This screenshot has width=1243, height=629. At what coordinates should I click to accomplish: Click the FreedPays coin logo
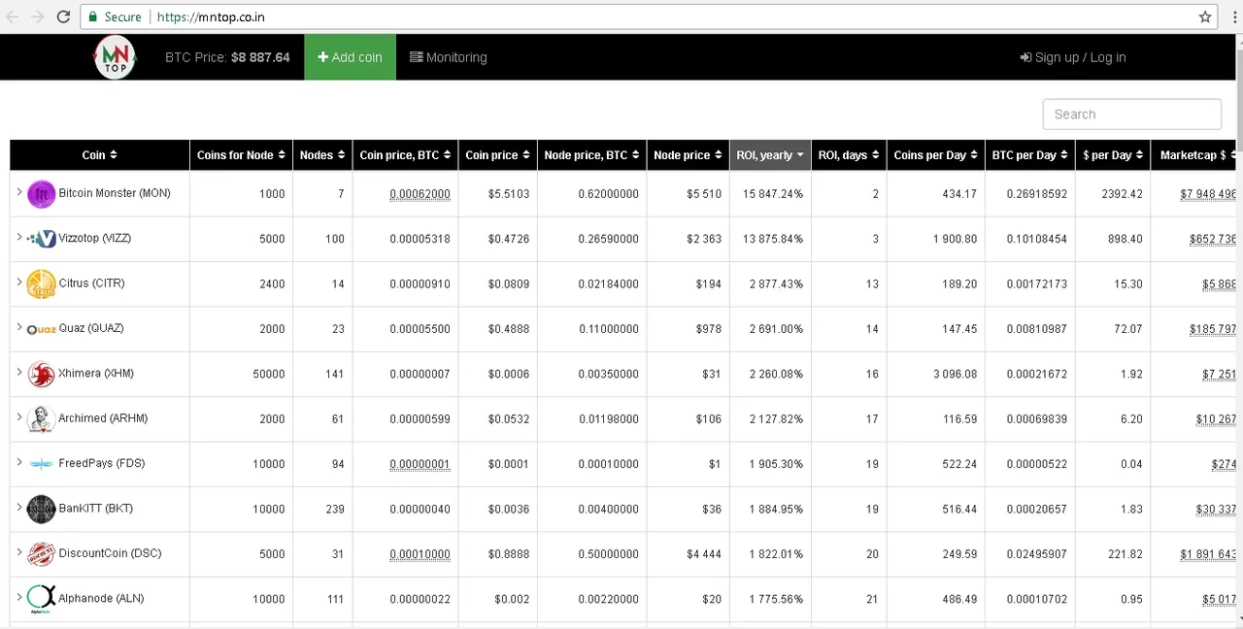(41, 464)
